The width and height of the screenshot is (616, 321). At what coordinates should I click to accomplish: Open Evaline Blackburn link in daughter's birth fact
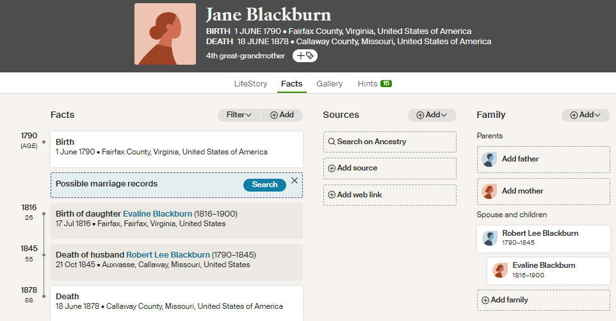click(158, 214)
